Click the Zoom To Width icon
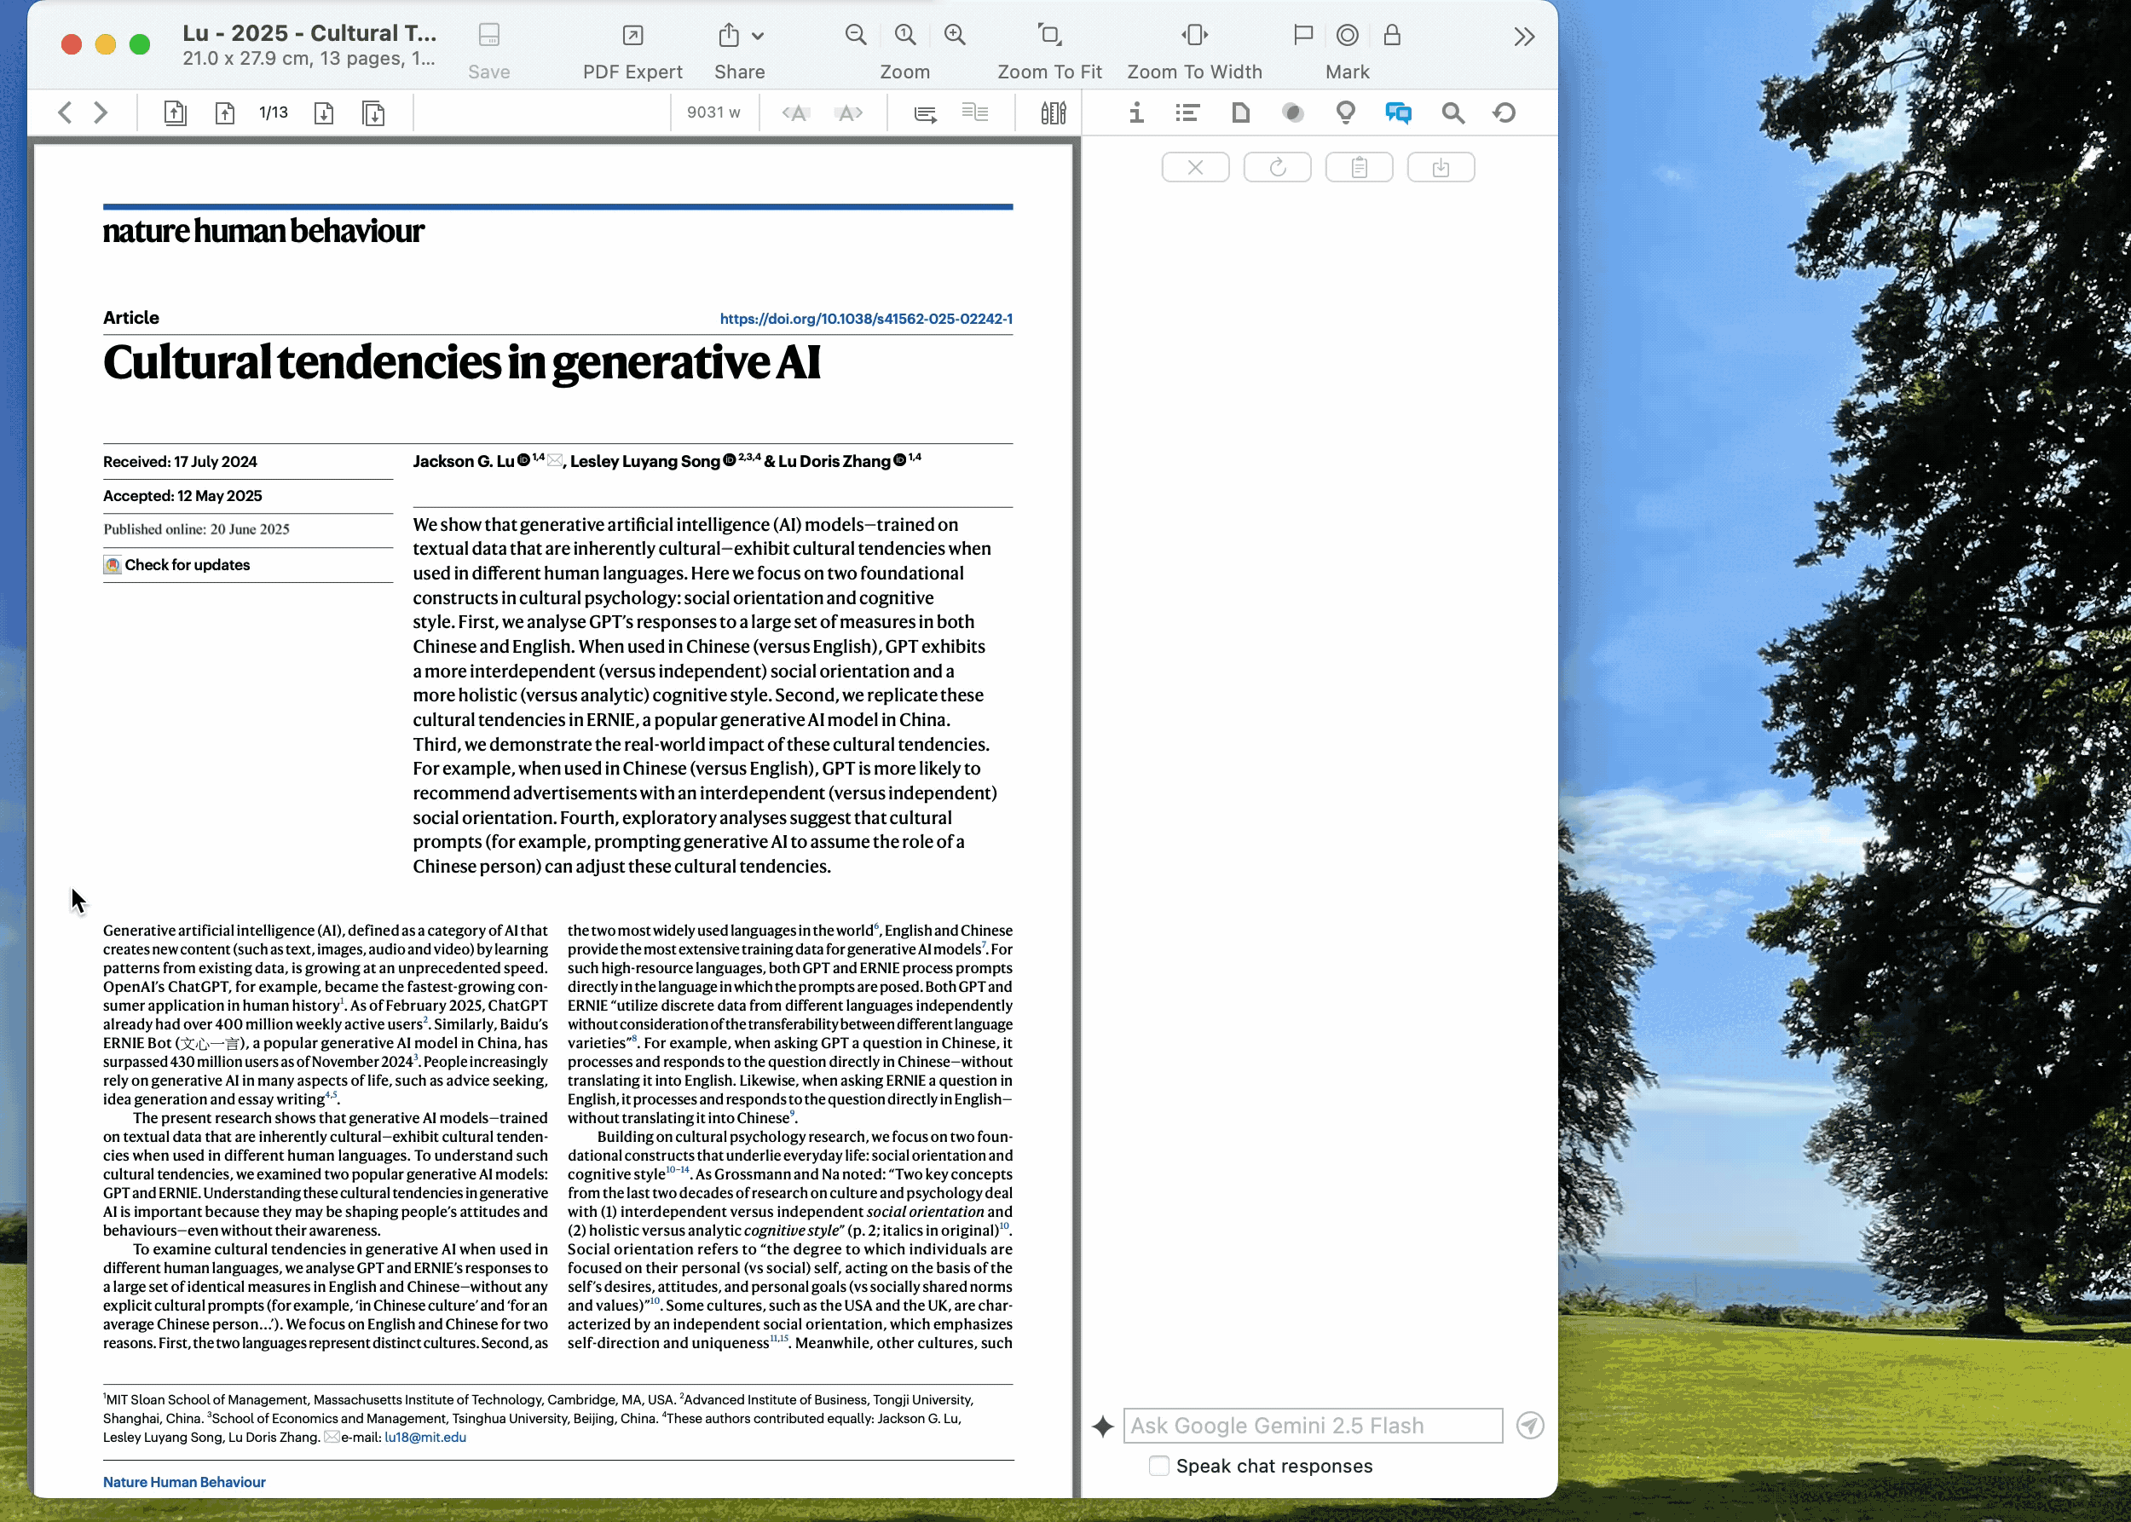This screenshot has height=1522, width=2131. [1193, 36]
